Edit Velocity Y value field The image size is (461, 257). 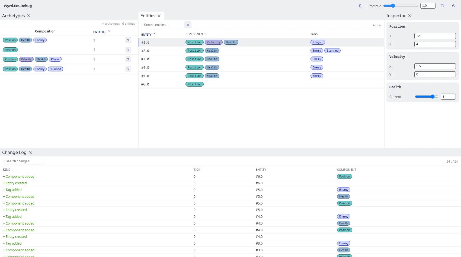coord(435,74)
